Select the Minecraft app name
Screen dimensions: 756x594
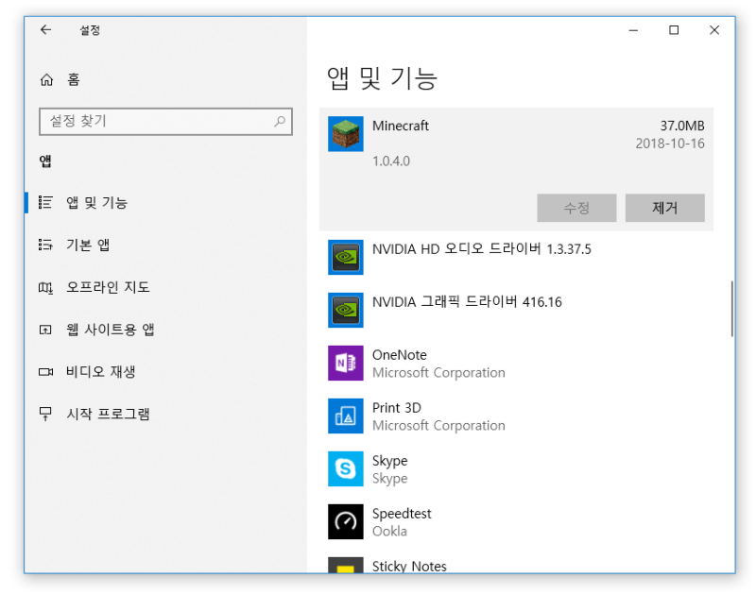400,126
